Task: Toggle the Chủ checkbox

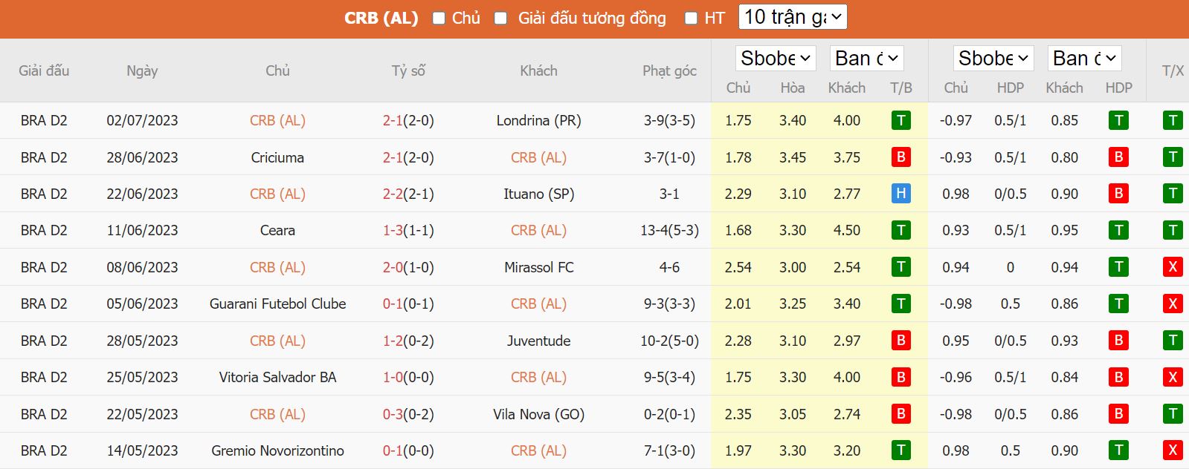Action: 439,19
